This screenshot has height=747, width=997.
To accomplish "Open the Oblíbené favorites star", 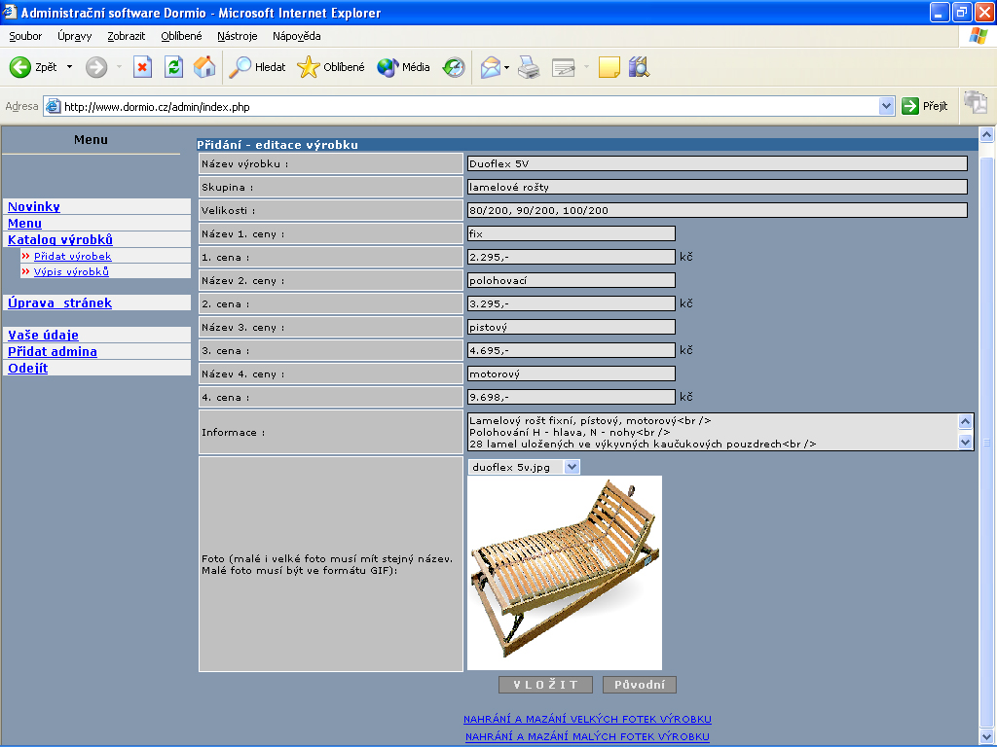I will 332,67.
